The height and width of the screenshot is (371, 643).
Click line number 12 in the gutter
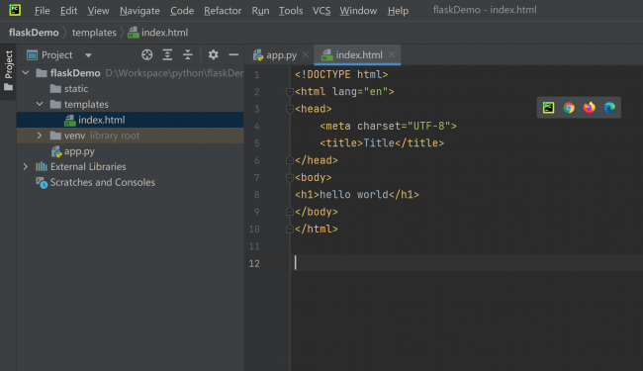click(x=254, y=263)
